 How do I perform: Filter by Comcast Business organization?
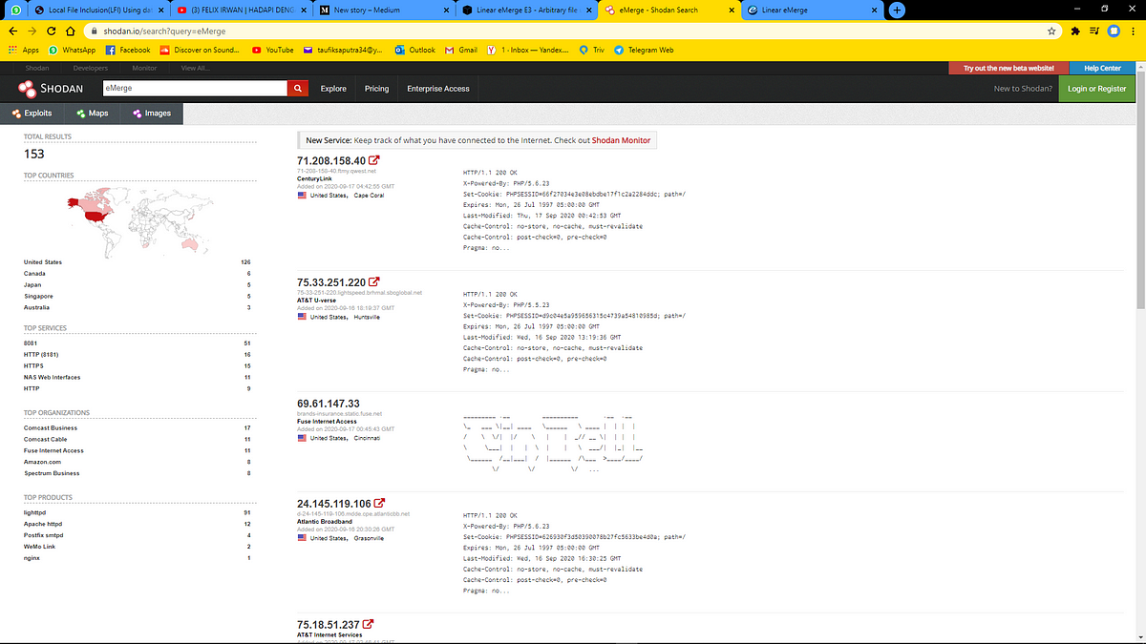pyautogui.click(x=51, y=428)
